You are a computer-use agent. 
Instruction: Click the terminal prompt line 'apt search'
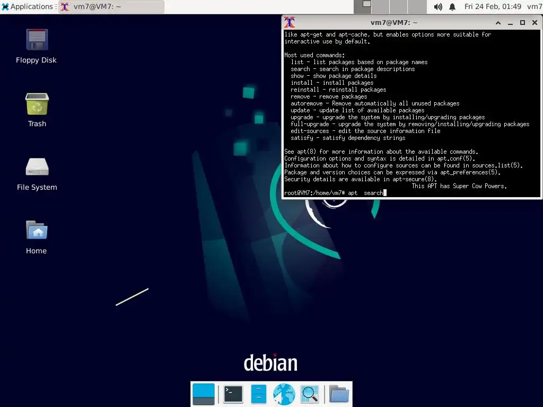pyautogui.click(x=335, y=193)
